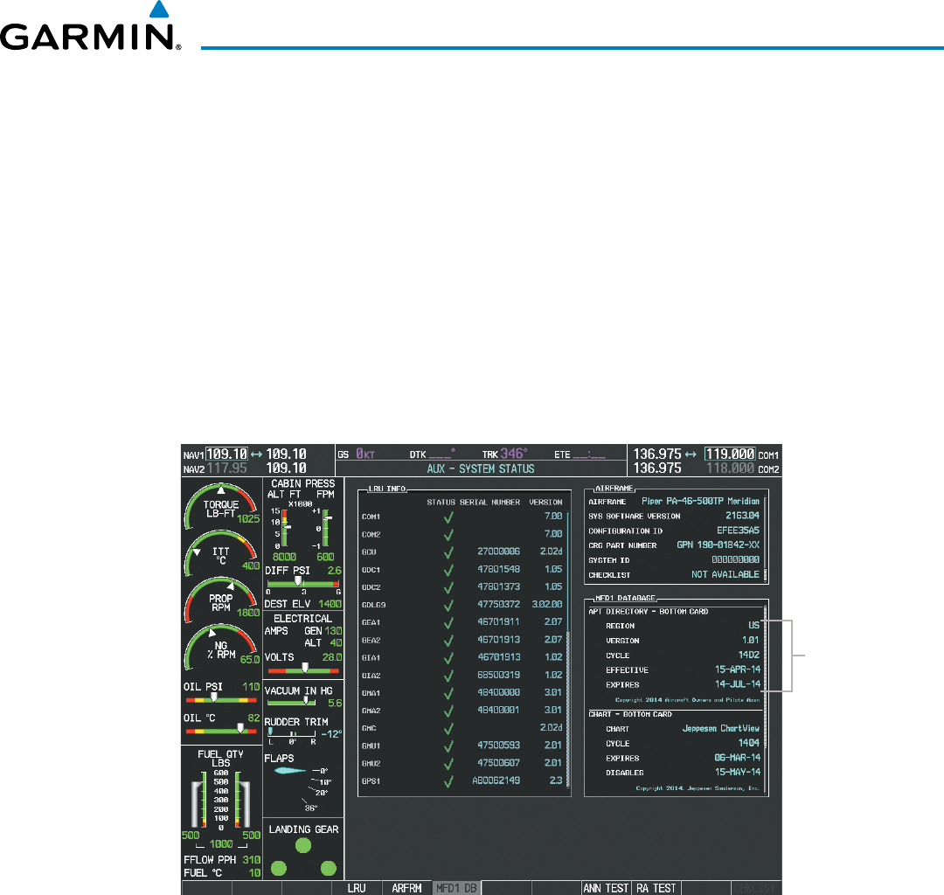This screenshot has width=944, height=895.
Task: Click the GCU status checkmark
Action: pos(448,552)
